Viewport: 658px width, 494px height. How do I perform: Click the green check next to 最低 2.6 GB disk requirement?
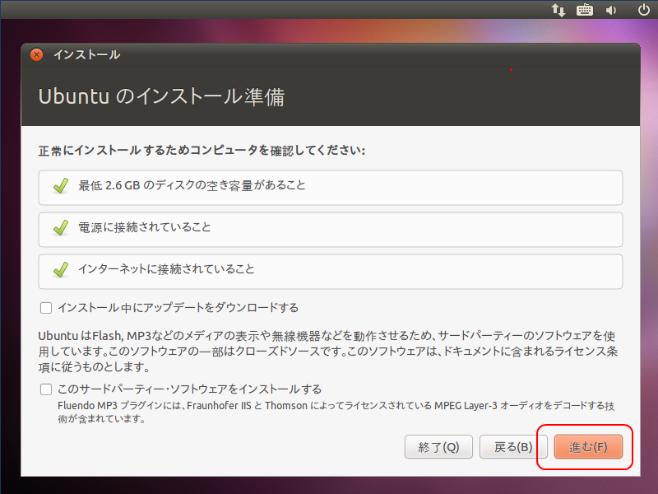pyautogui.click(x=61, y=186)
